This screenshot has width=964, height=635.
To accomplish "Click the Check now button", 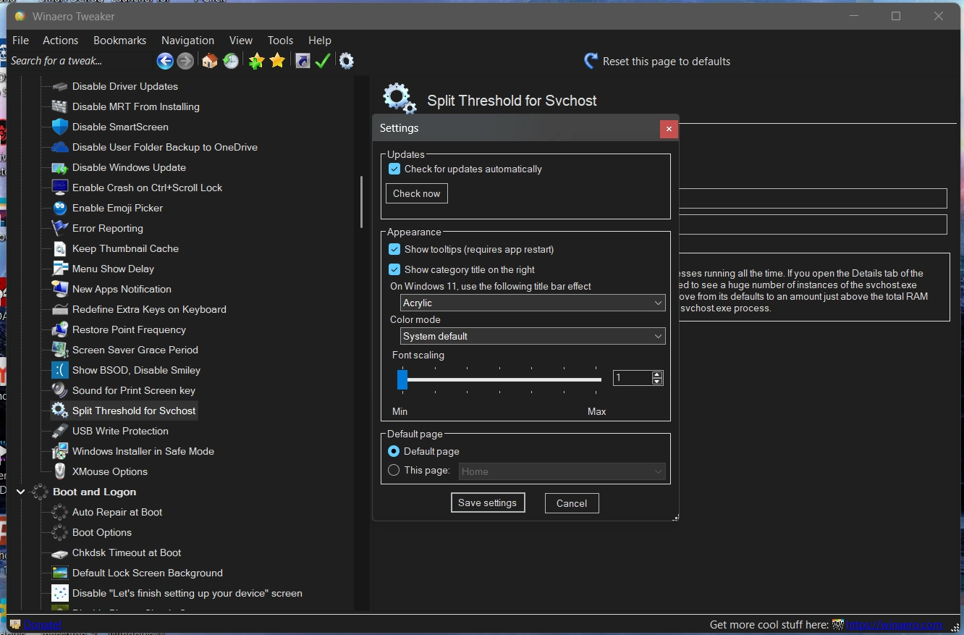I will coord(416,193).
